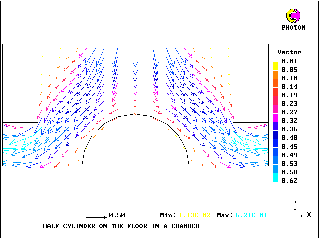This screenshot has width=321, height=240.
Task: Click the inlet rectangle at chamber top
Action: pyautogui.click(x=135, y=48)
